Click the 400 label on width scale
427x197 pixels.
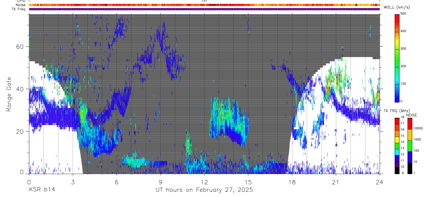tap(404, 31)
